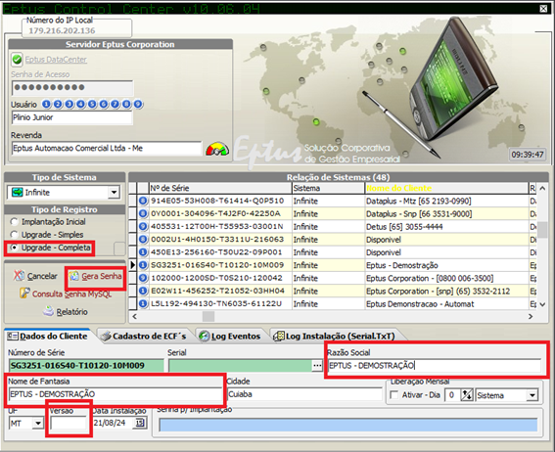
Task: Click the ellipsis button beside Serial field
Action: pyautogui.click(x=317, y=366)
